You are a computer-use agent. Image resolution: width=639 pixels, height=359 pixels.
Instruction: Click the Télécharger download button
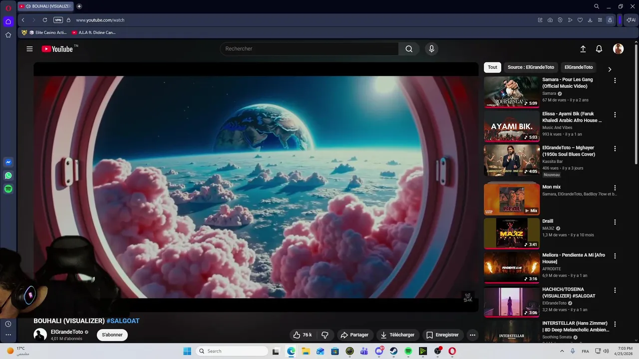(x=397, y=335)
